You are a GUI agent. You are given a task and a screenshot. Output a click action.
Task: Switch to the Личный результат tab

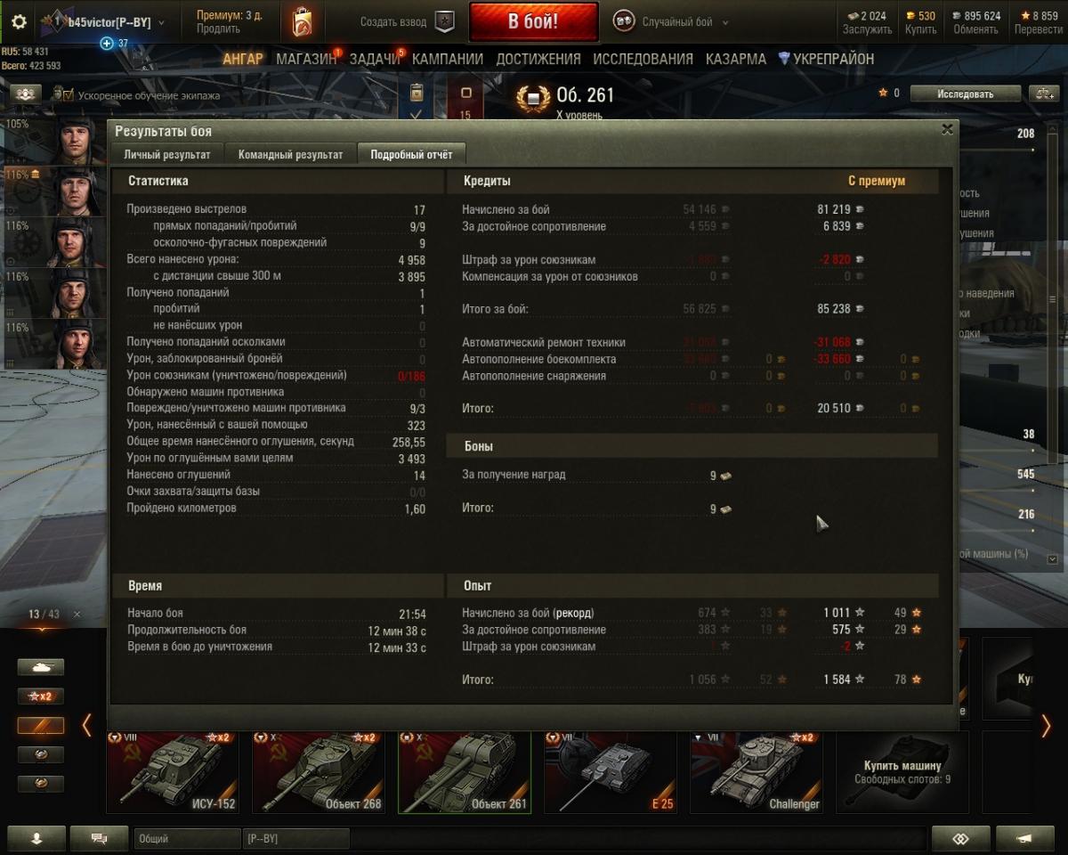167,154
